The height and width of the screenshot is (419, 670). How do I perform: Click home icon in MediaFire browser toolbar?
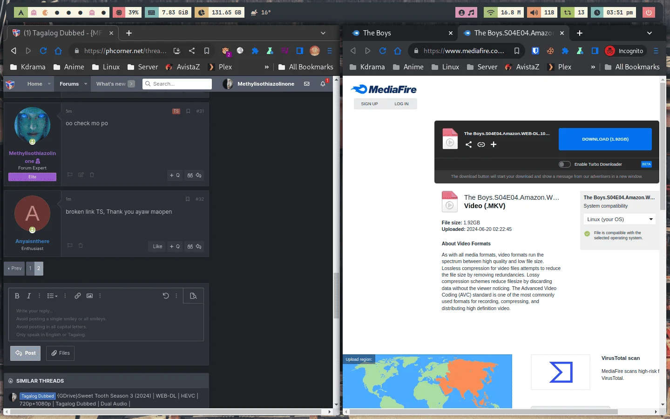(x=398, y=51)
